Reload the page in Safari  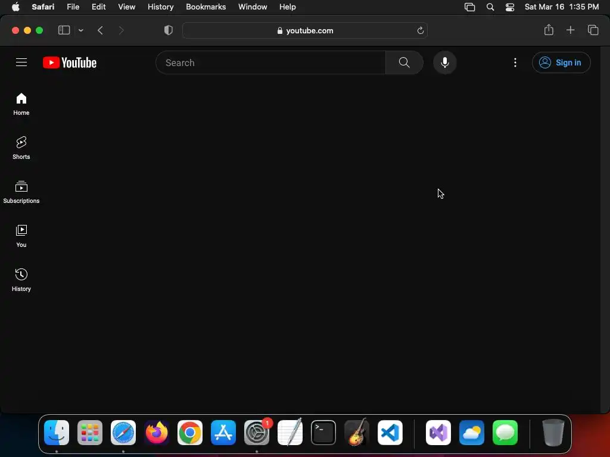click(420, 30)
